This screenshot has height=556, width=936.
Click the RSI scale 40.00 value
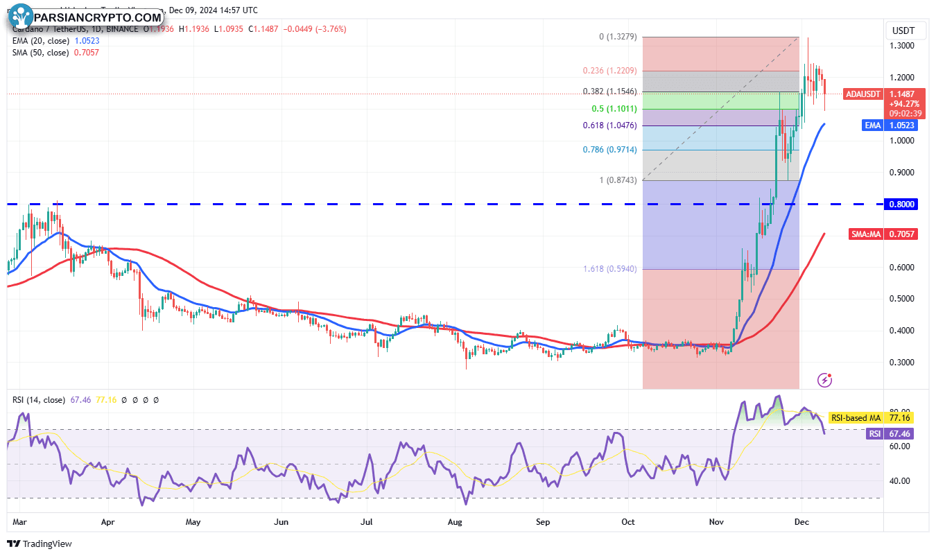[901, 481]
